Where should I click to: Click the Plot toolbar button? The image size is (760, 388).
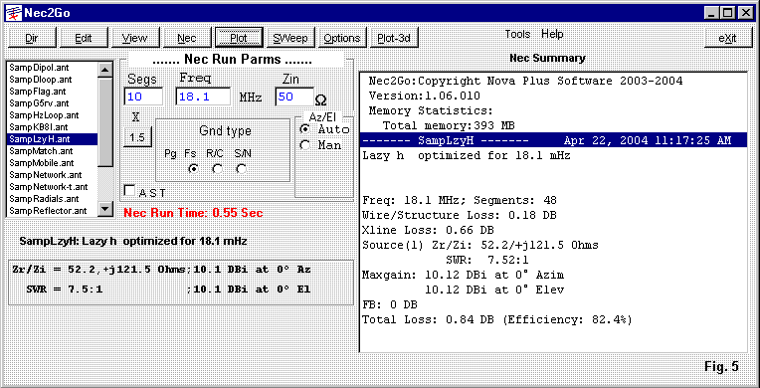(x=239, y=38)
